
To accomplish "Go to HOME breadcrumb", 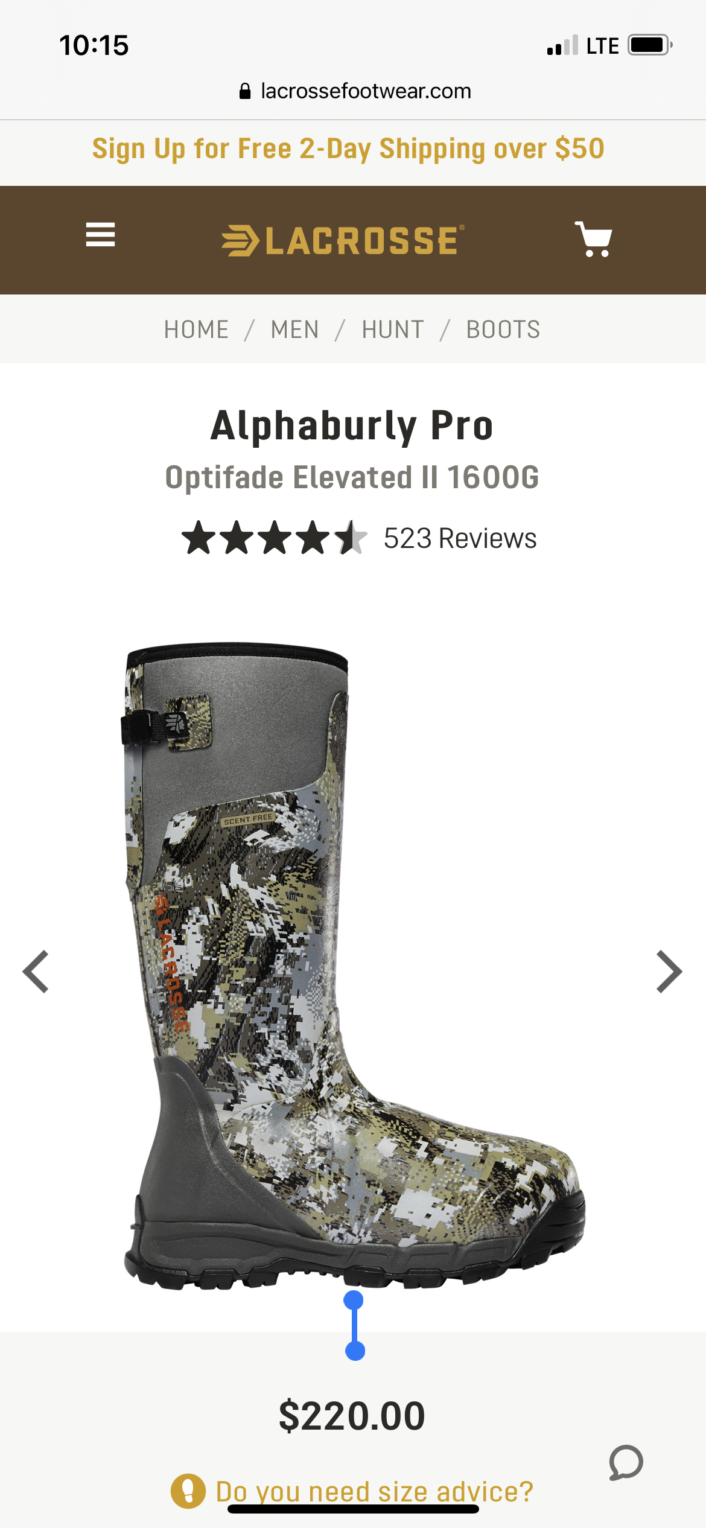I will click(x=196, y=329).
